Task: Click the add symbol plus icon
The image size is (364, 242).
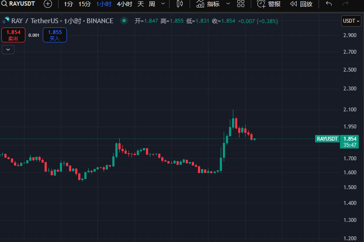Action: tap(48, 4)
